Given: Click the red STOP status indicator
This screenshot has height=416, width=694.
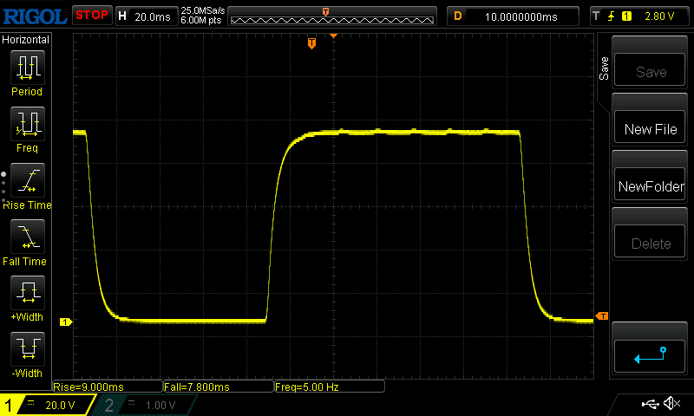Looking at the screenshot, I should (92, 16).
